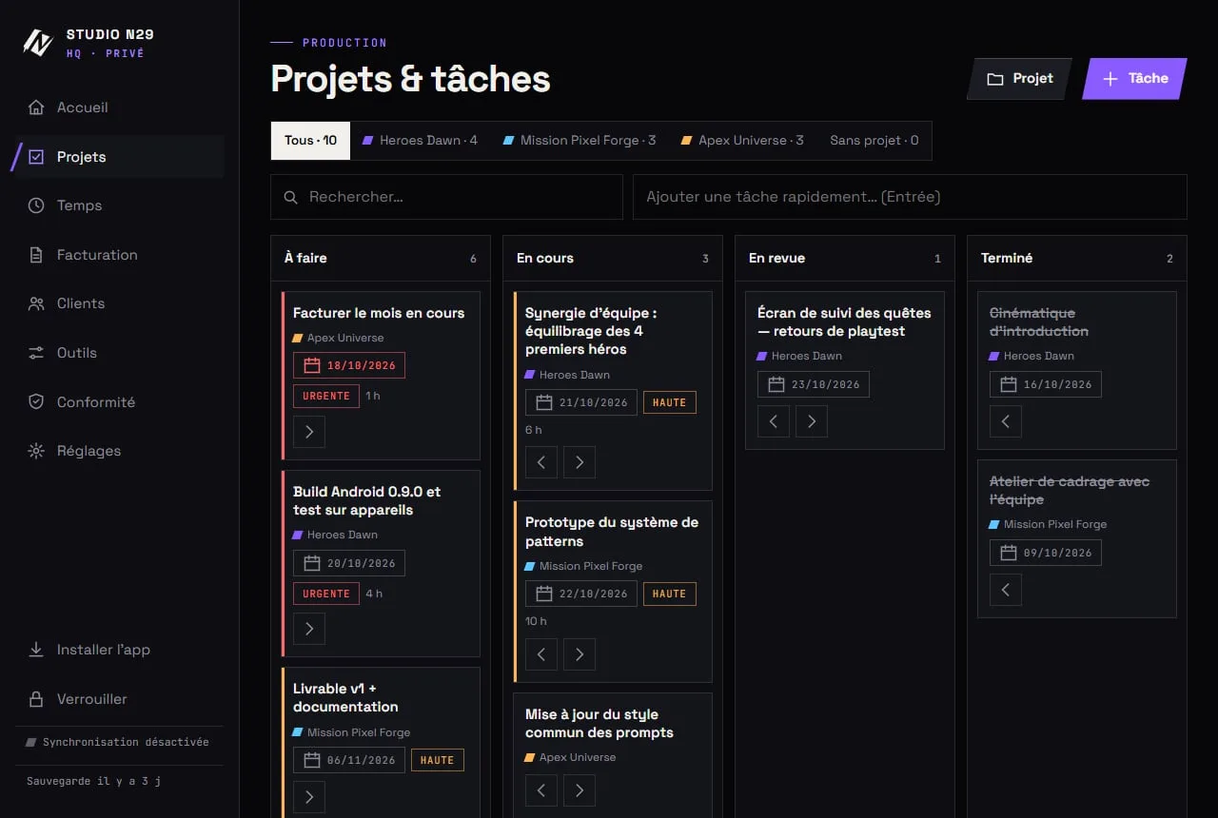
Task: Advance 'Synergie d'équipe' card to next column
Action: click(580, 463)
